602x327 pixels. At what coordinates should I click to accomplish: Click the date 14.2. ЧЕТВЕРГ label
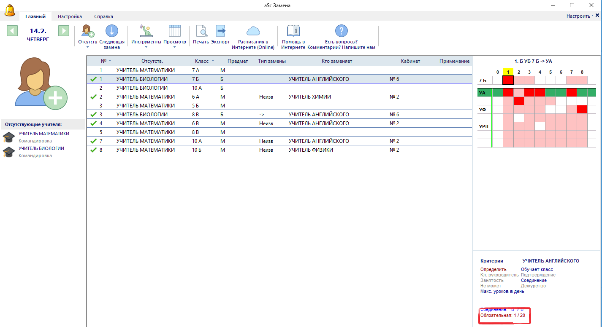pos(38,35)
